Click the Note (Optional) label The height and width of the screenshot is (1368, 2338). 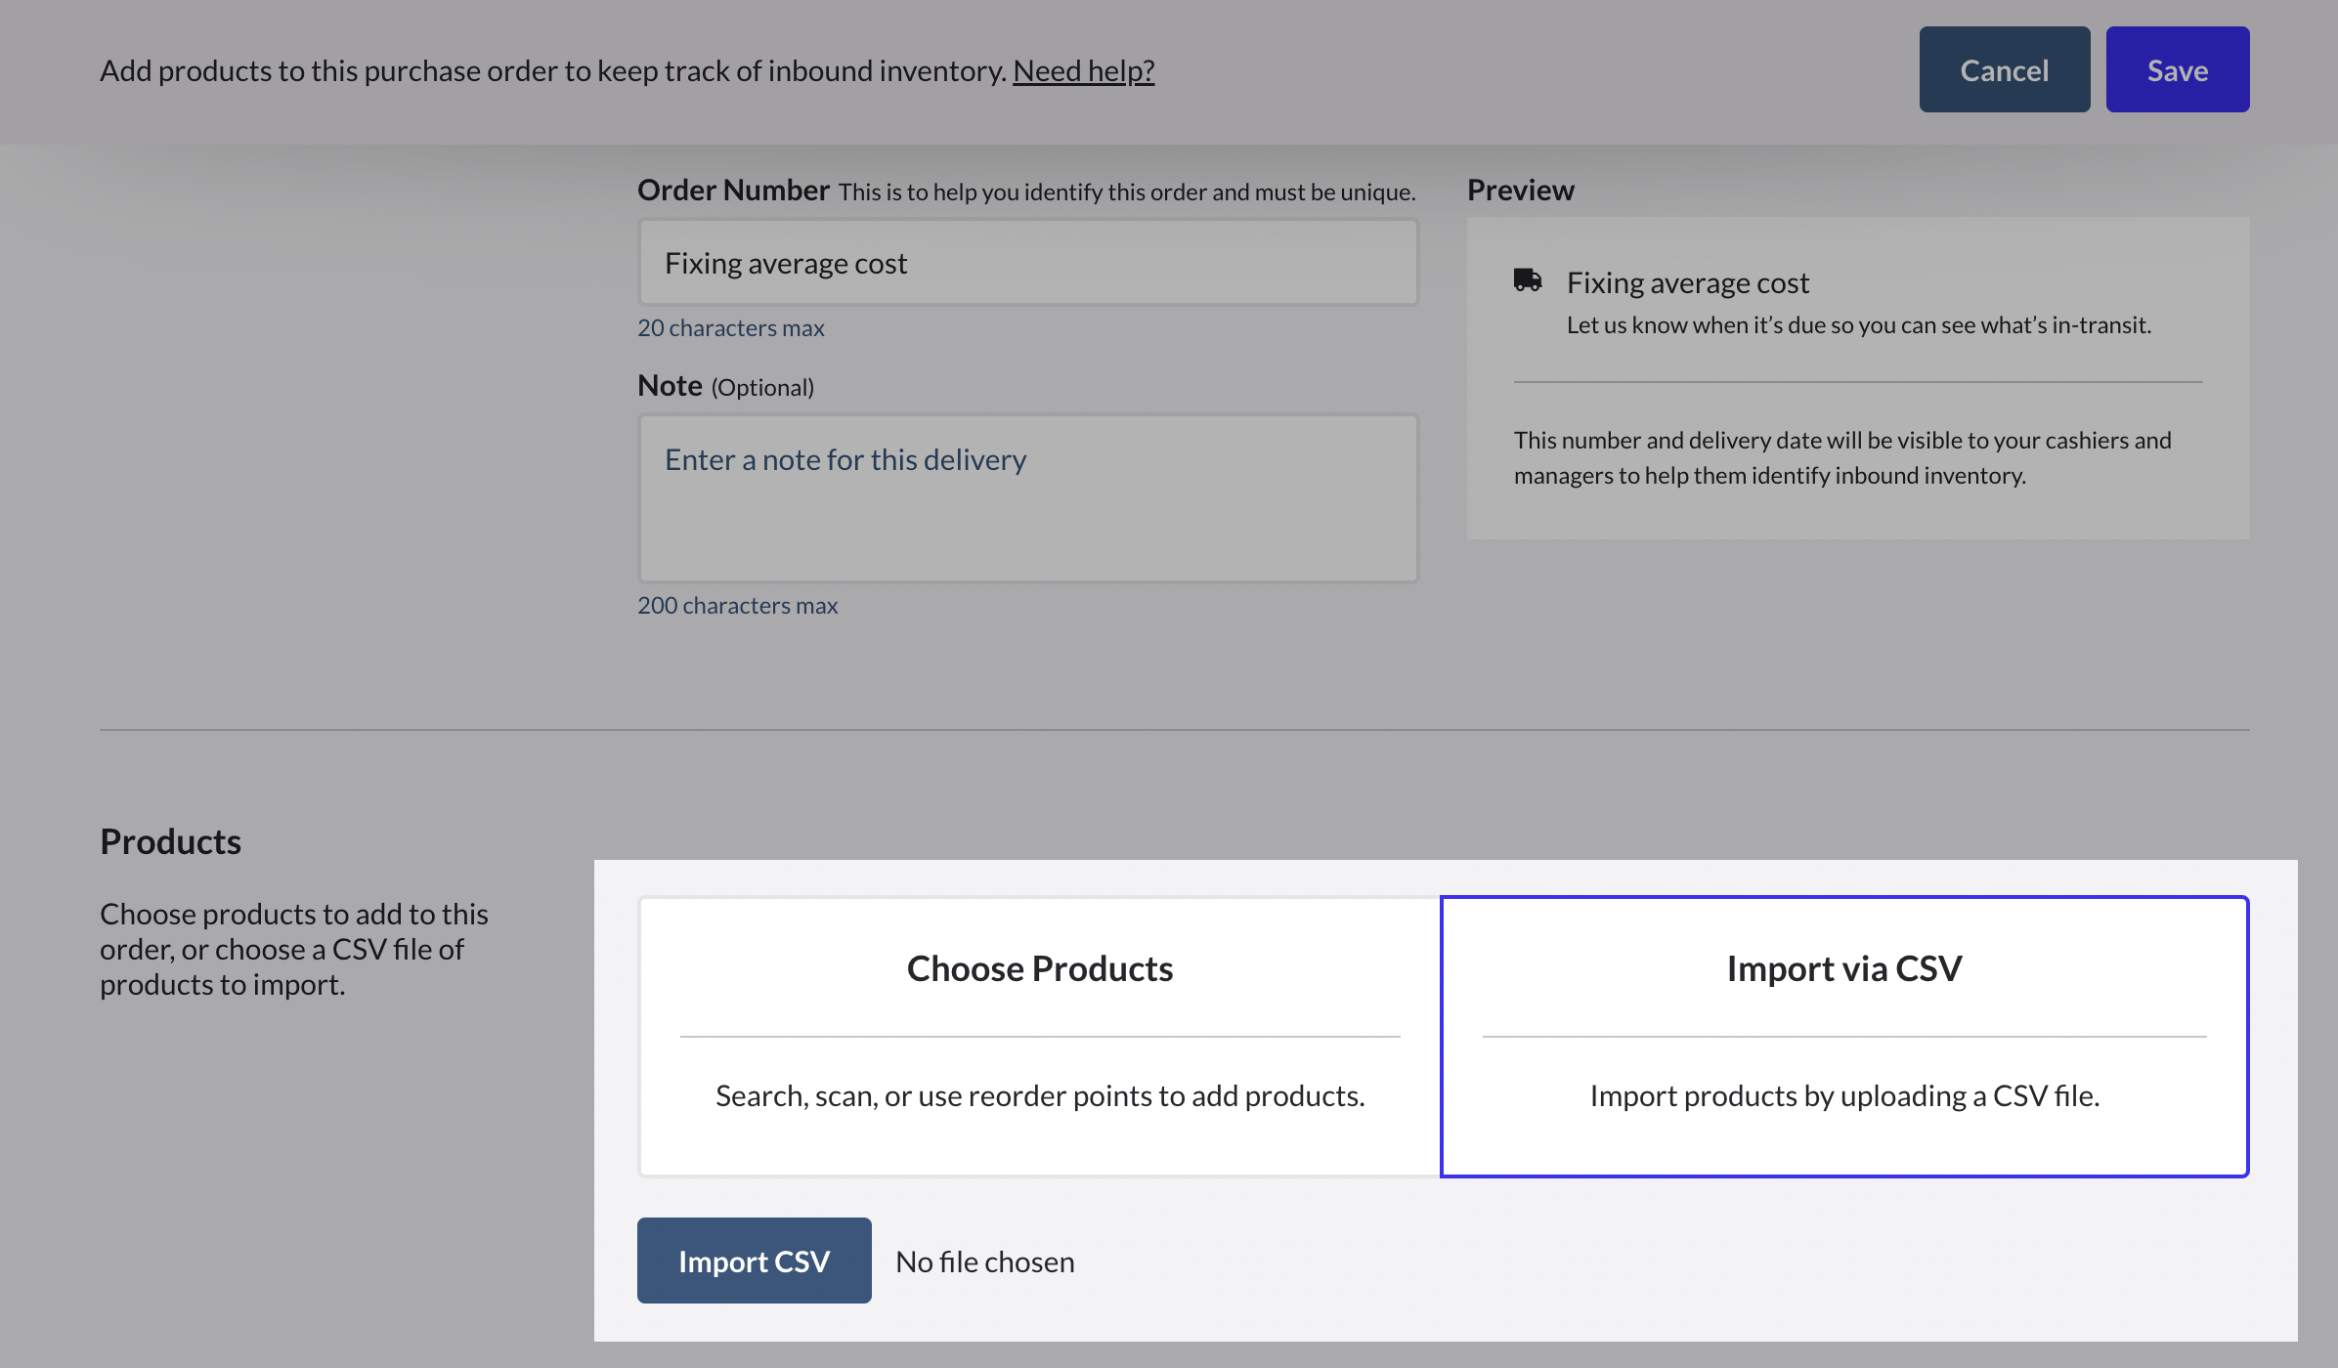point(725,386)
